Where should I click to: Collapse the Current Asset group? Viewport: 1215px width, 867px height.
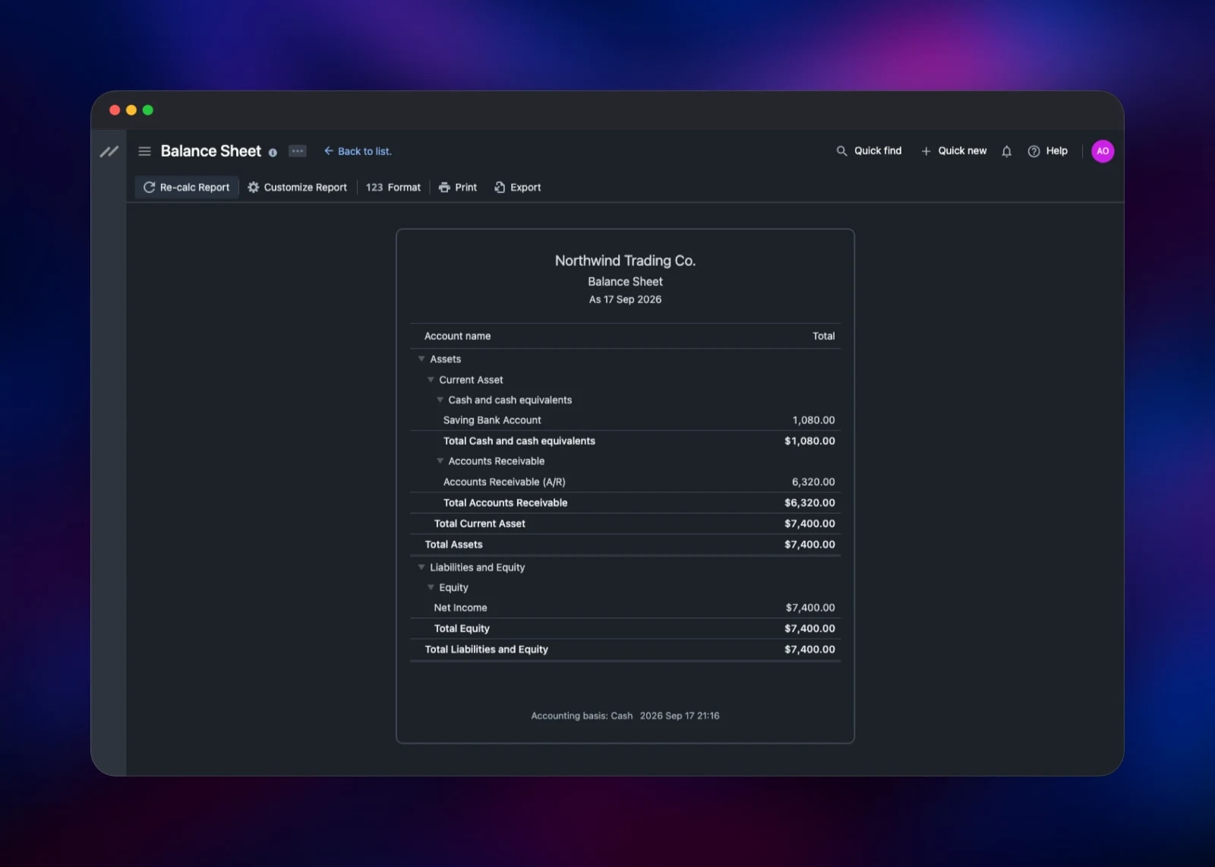click(x=431, y=379)
